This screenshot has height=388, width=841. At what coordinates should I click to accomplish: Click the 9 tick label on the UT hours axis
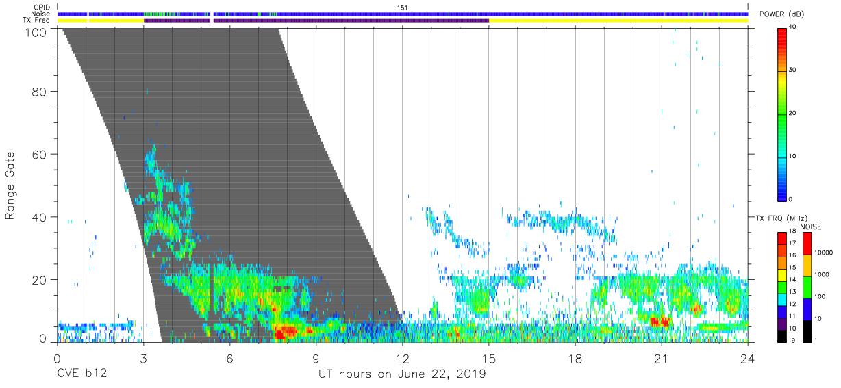(316, 359)
